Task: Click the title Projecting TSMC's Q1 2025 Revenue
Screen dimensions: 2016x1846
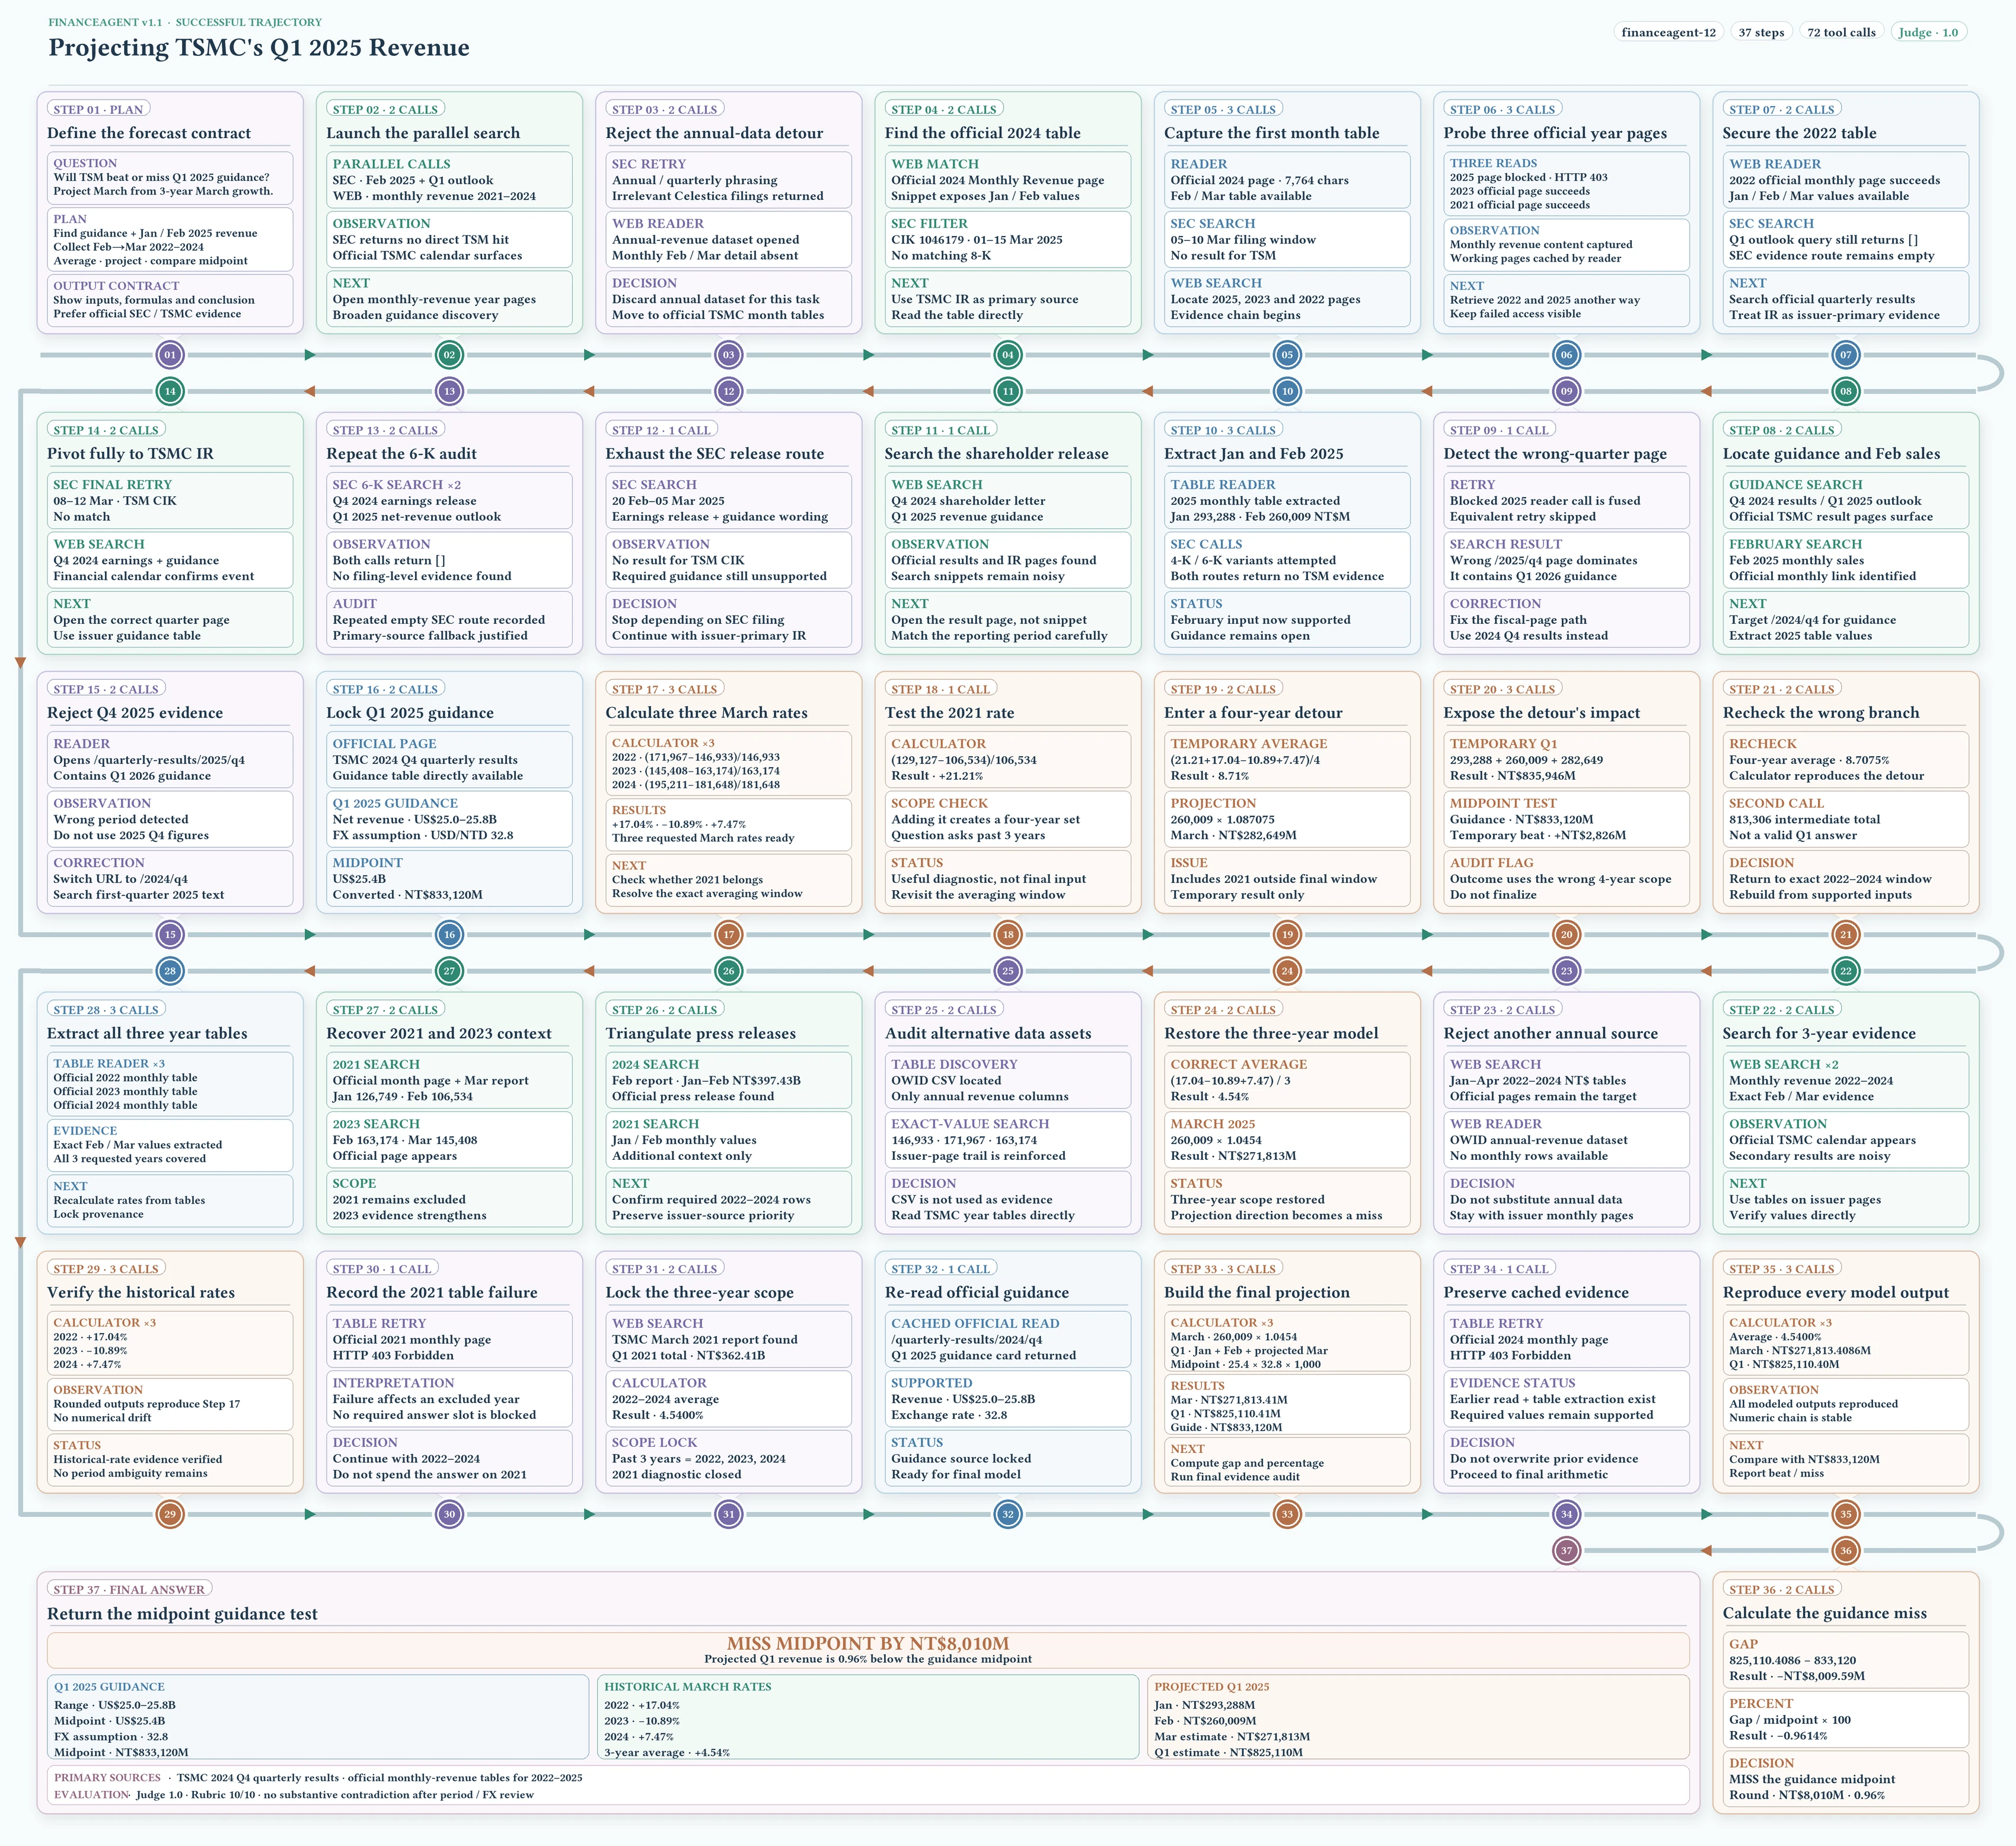Action: [x=259, y=48]
